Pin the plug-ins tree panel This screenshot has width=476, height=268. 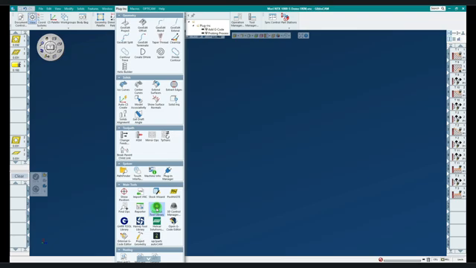tap(193, 15)
